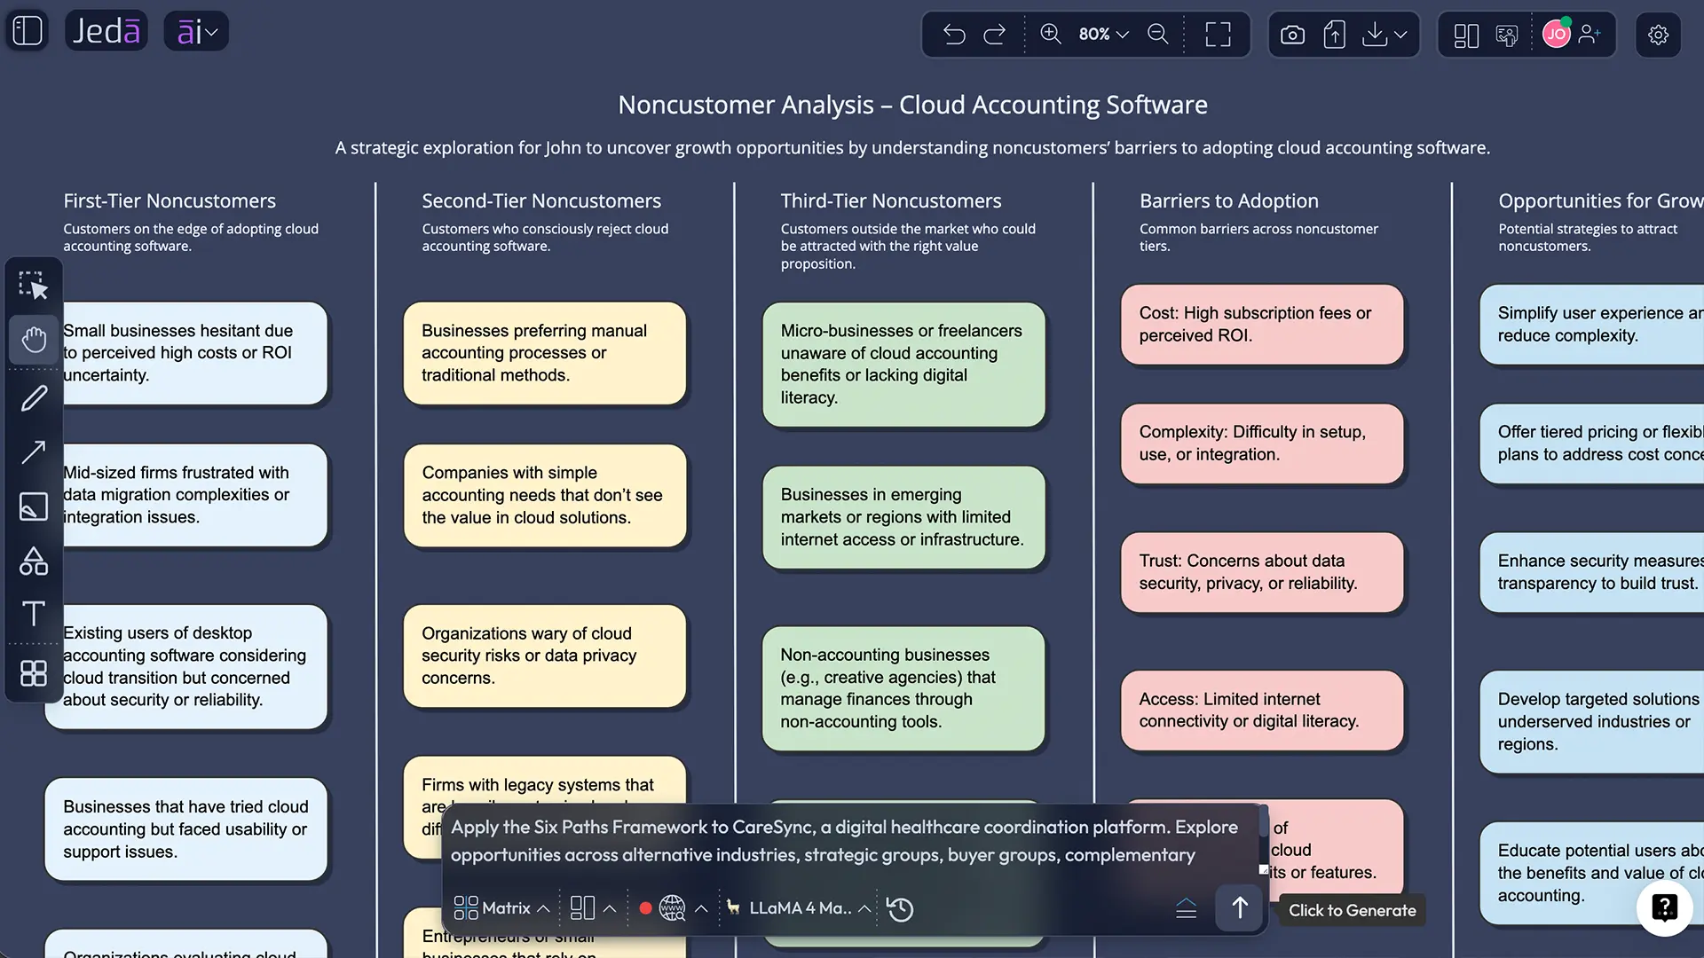1704x958 pixels.
Task: Activate the hand pan tool
Action: [x=34, y=339]
